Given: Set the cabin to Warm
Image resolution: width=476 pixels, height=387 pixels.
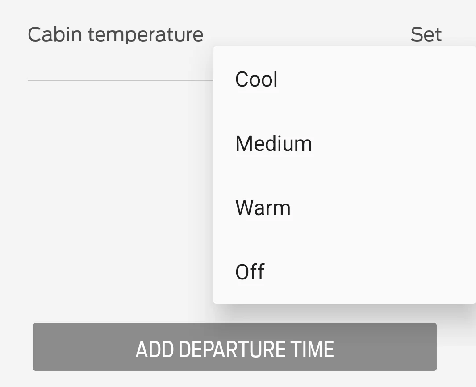Looking at the screenshot, I should [x=263, y=208].
